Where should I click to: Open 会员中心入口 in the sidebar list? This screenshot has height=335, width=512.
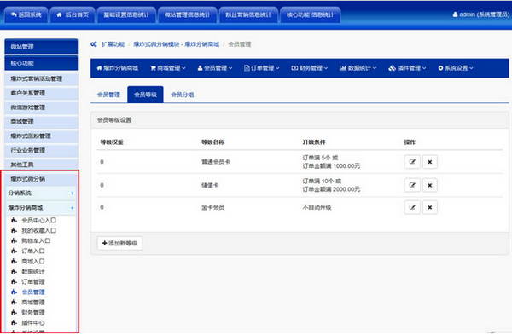39,221
